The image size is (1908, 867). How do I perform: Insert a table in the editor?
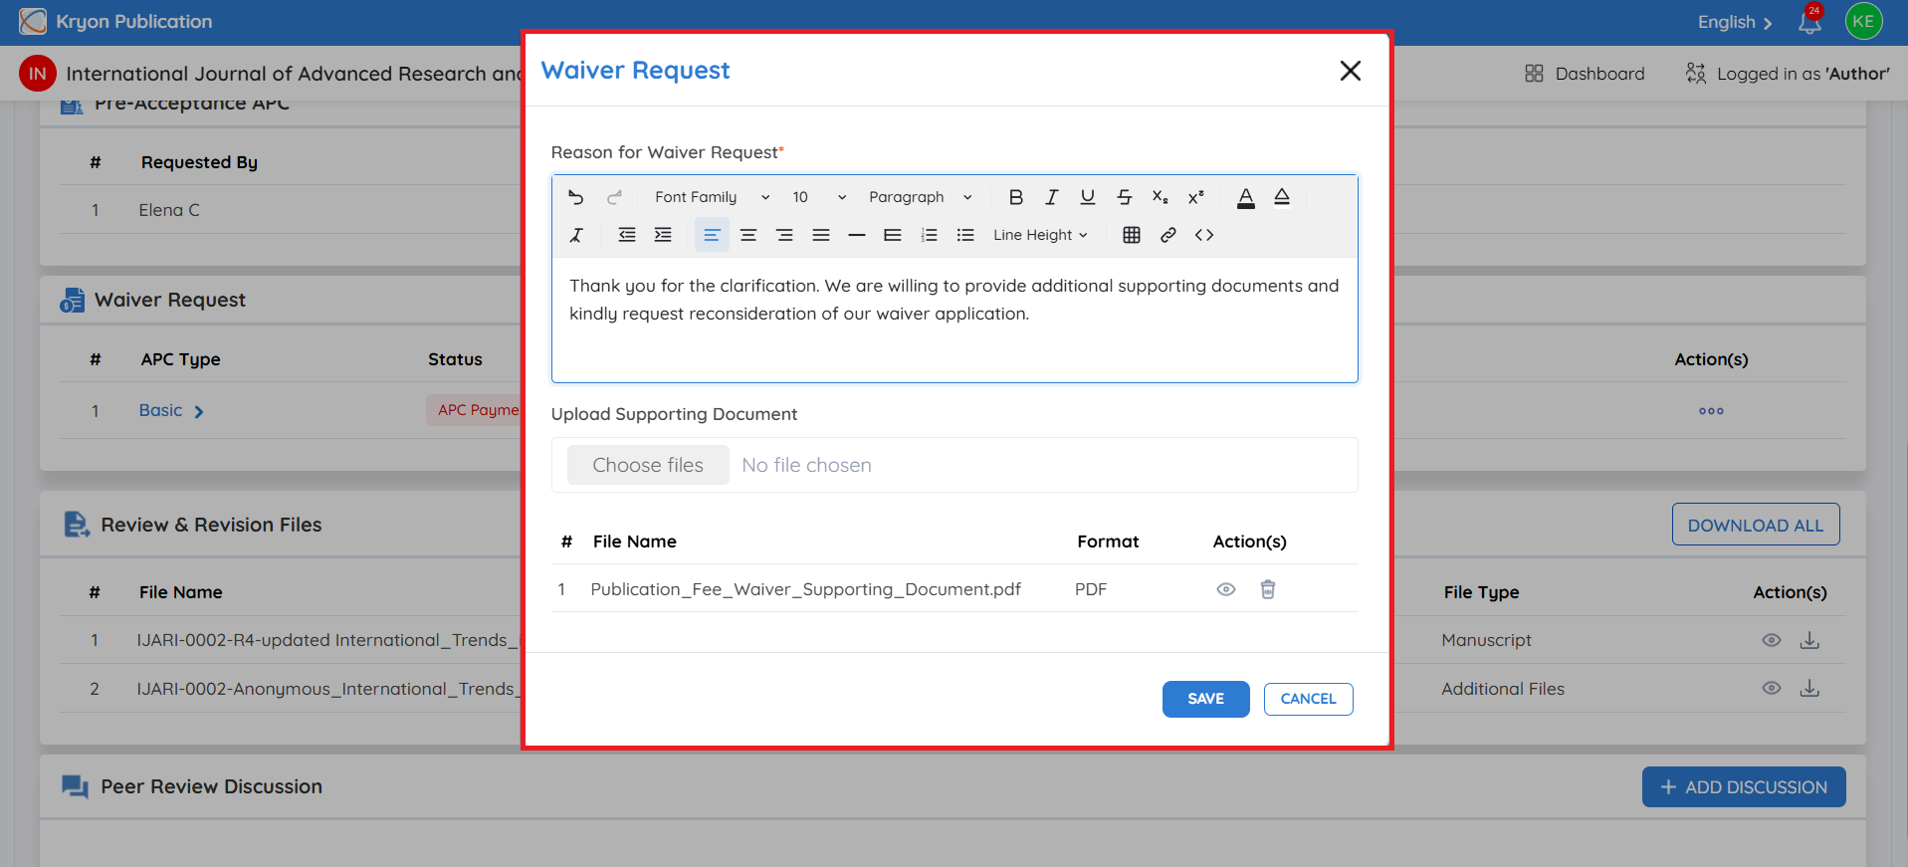tap(1132, 235)
